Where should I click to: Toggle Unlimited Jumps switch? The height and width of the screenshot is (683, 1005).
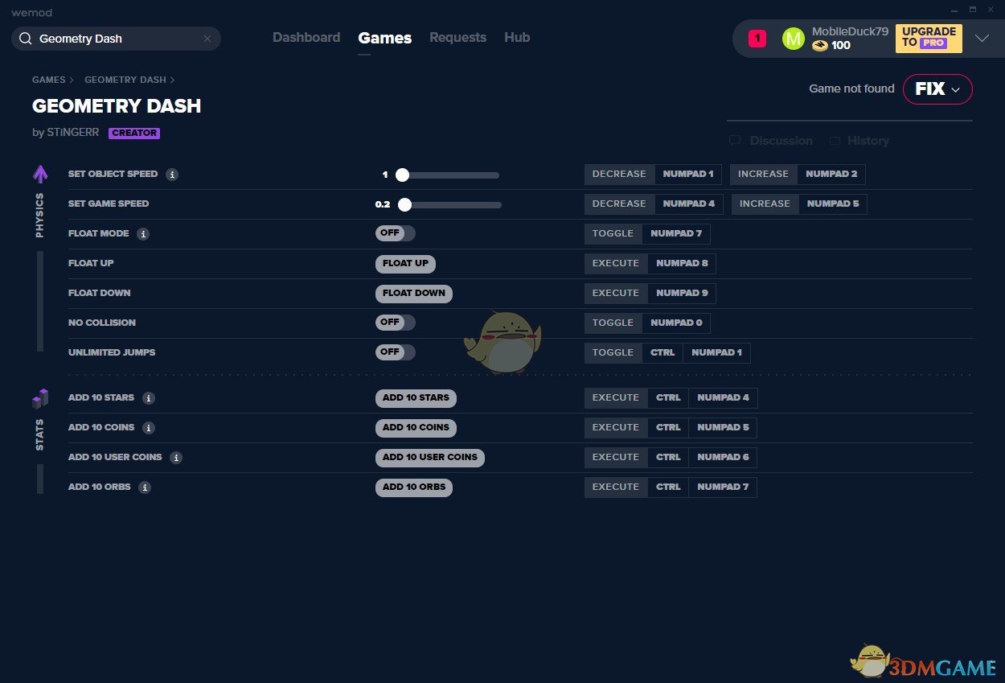tap(396, 352)
